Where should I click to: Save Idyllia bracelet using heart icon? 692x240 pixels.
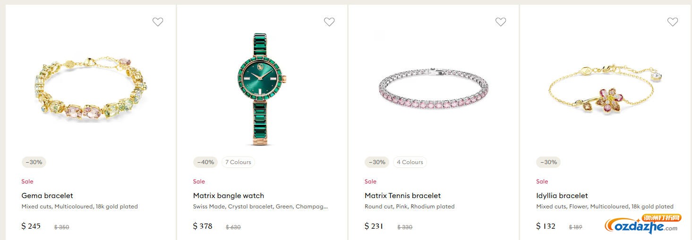[x=673, y=22]
